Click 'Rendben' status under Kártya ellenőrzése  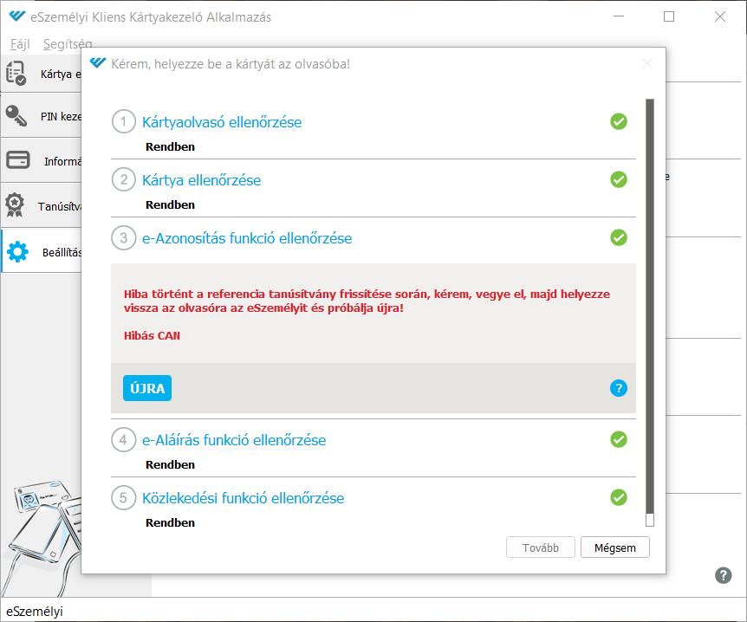click(x=170, y=204)
